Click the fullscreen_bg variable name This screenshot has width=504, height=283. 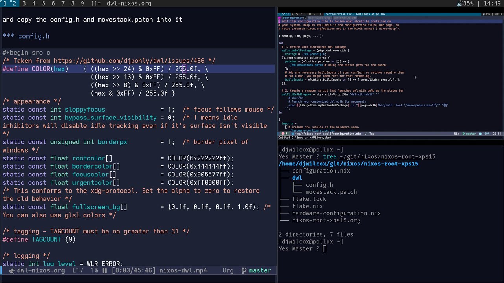tap(96, 207)
